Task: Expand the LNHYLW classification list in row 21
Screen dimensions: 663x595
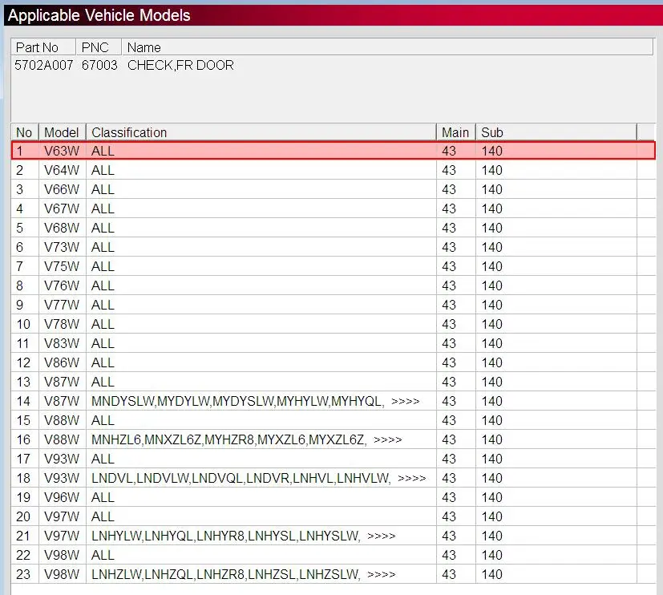Action: (x=381, y=536)
